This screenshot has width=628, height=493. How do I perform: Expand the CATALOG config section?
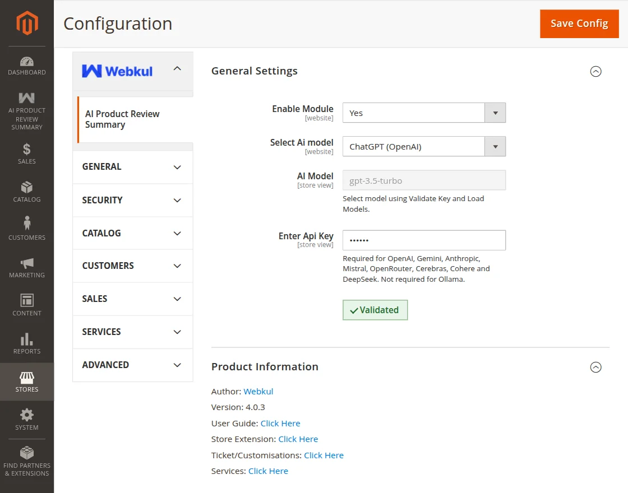[x=132, y=233]
